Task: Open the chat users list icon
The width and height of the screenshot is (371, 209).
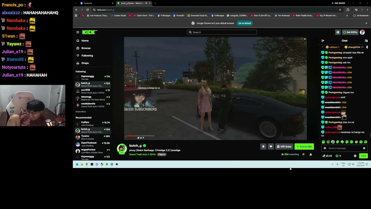Action: [x=366, y=41]
